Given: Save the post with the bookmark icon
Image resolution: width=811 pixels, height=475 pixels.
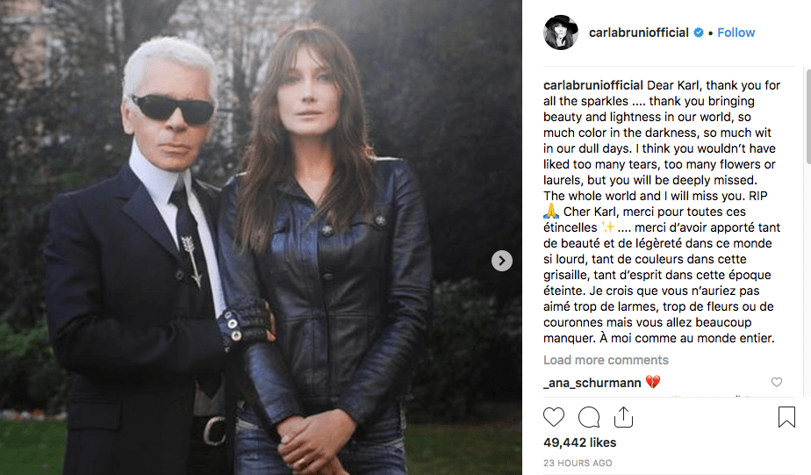Looking at the screenshot, I should pos(786,416).
